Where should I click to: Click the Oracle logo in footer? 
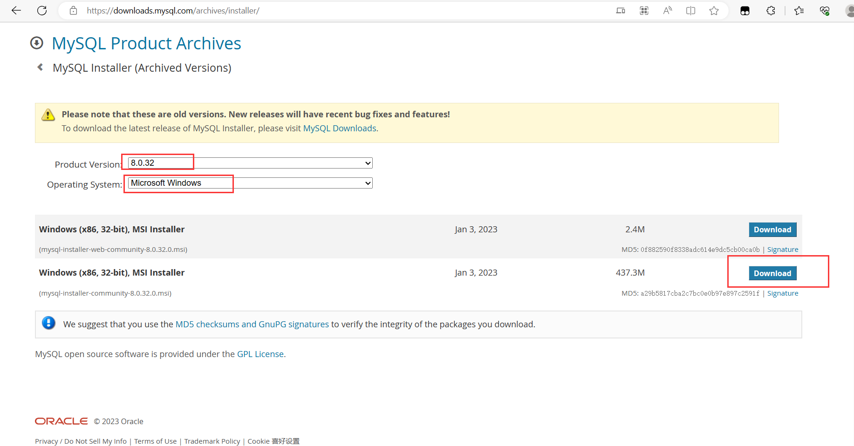pyautogui.click(x=61, y=421)
